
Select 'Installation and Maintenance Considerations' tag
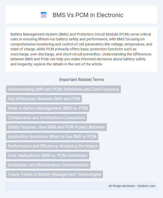coord(48,165)
